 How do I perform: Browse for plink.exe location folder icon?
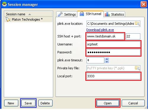[x=137, y=24]
